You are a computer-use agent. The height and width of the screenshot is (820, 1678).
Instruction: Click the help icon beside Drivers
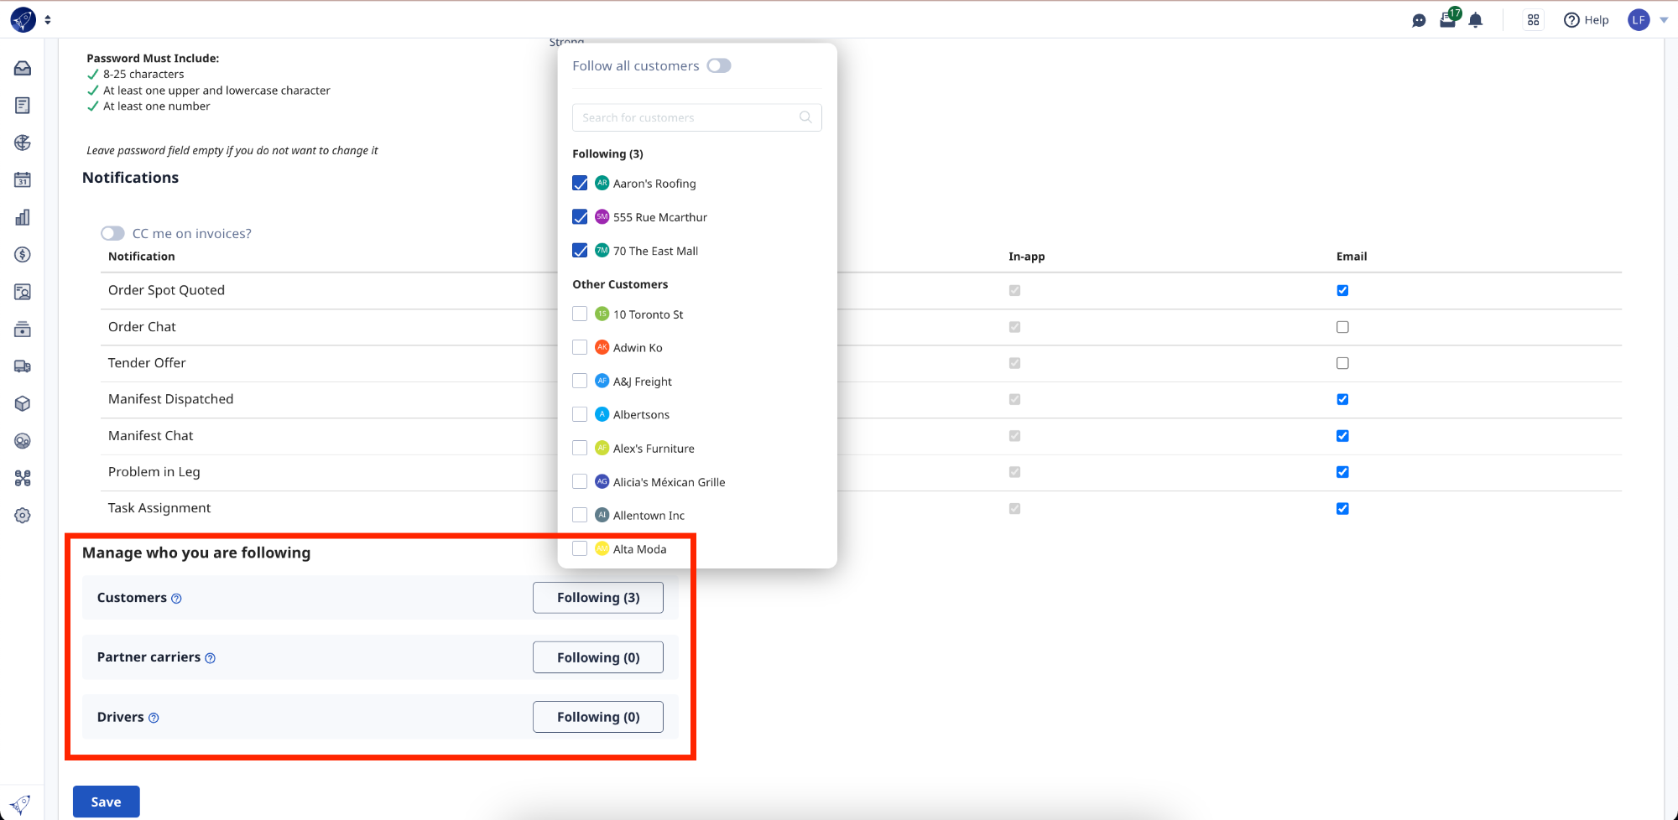point(154,718)
